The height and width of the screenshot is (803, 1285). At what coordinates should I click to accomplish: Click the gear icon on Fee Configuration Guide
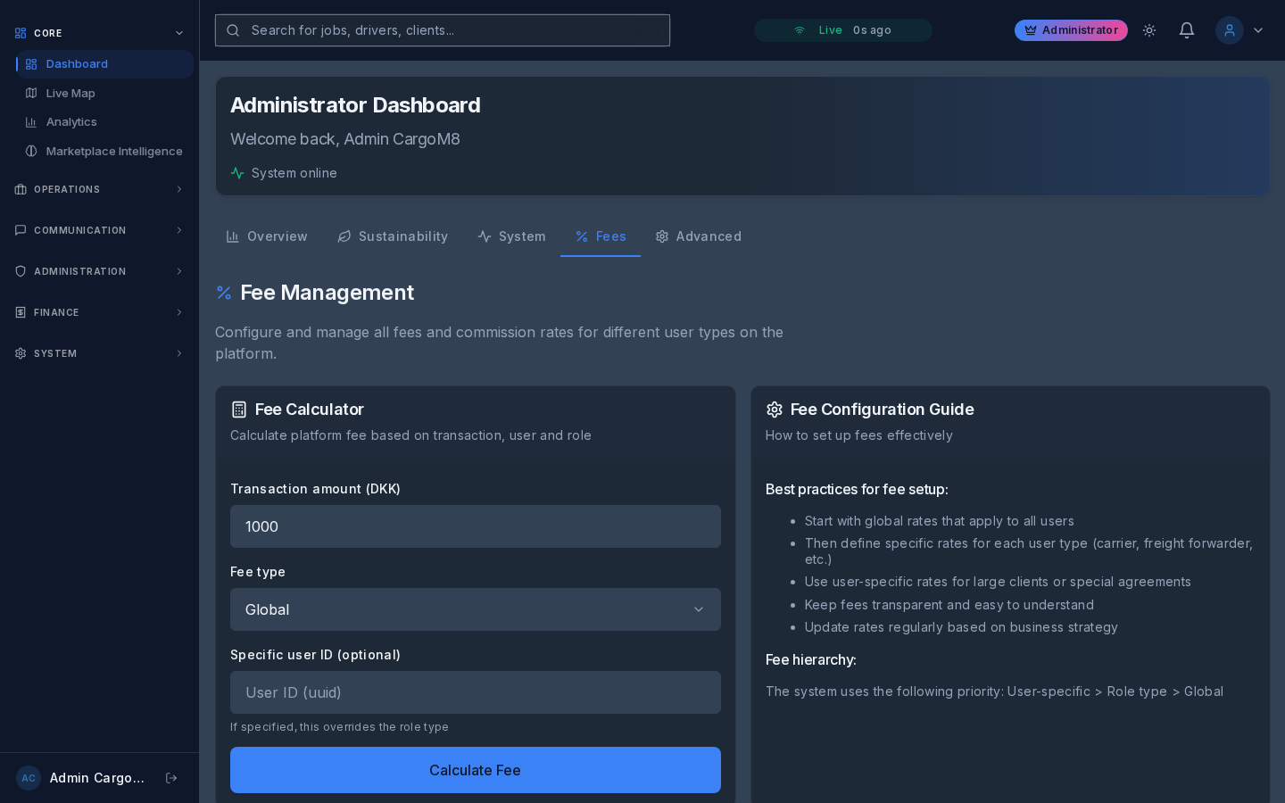(773, 410)
